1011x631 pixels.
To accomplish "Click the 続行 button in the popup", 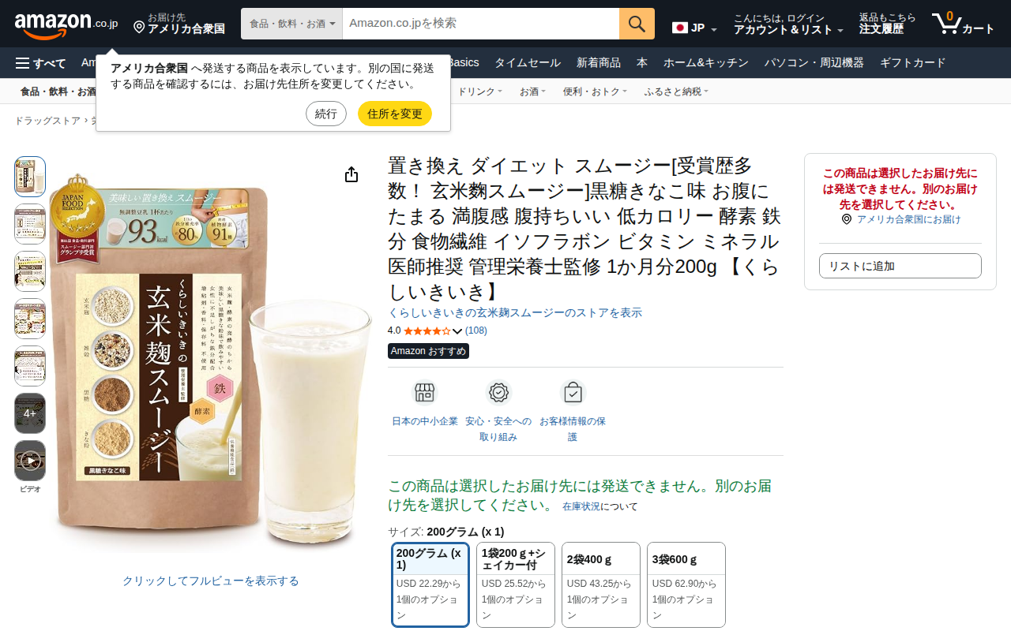I will tap(326, 114).
